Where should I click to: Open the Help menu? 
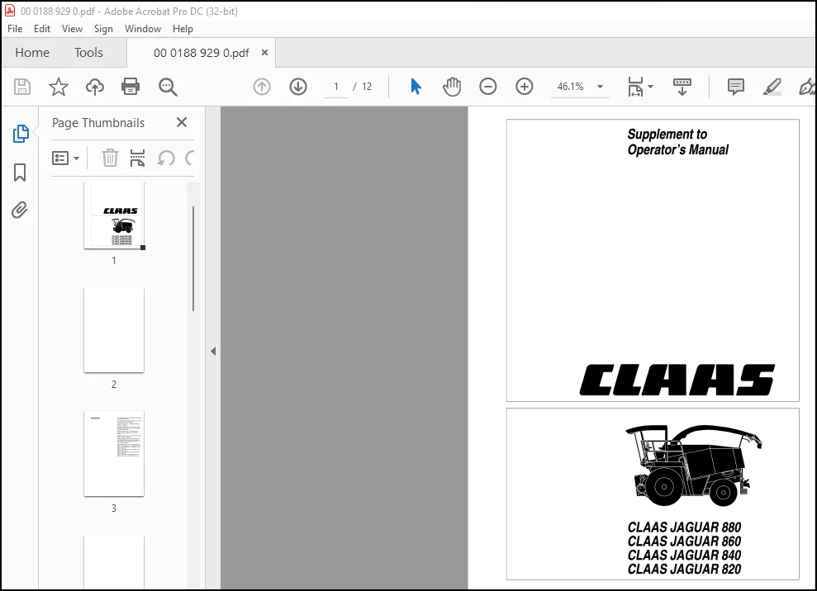tap(183, 29)
